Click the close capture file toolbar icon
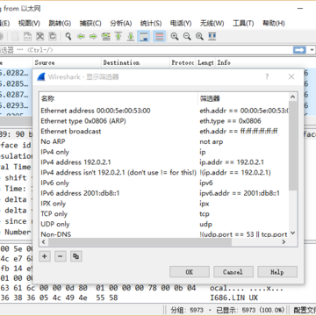 [40, 37]
